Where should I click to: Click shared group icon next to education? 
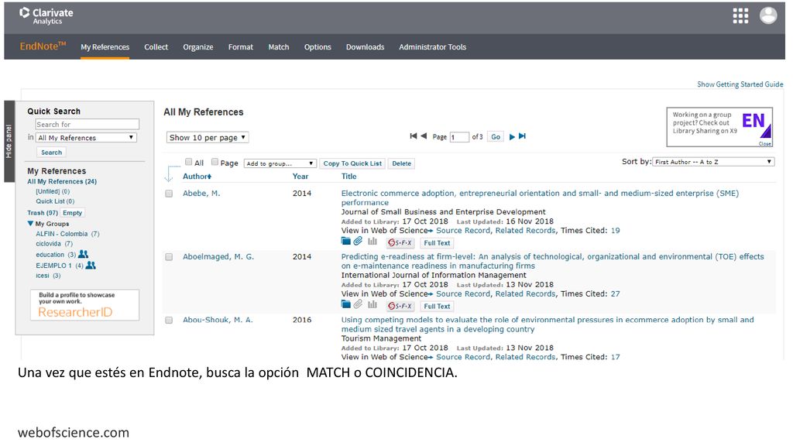click(84, 254)
